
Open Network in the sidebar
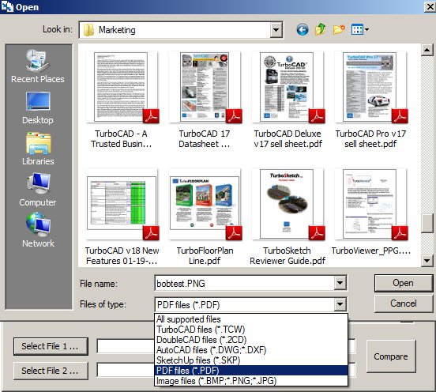(x=38, y=230)
